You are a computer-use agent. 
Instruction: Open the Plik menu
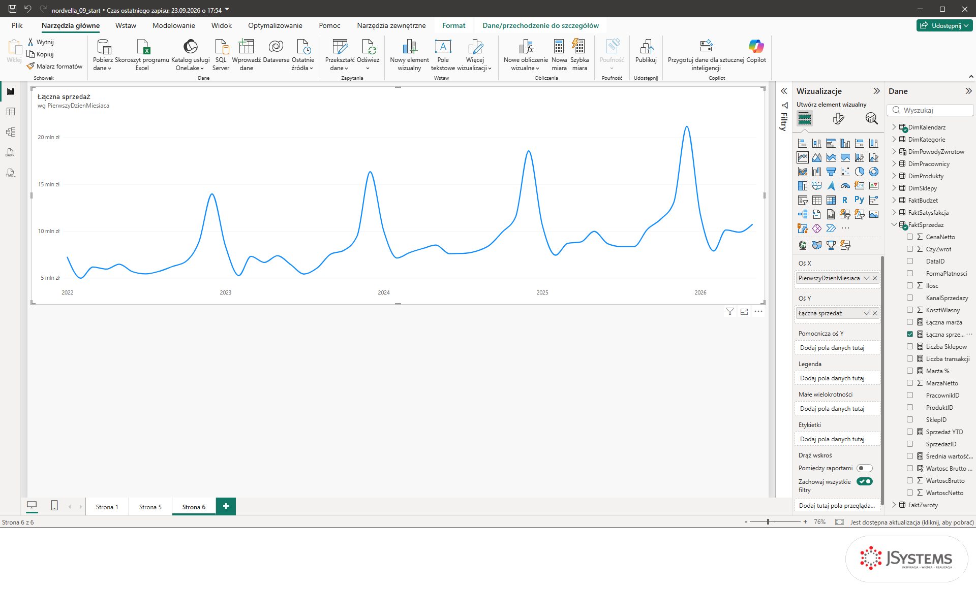[x=17, y=25]
